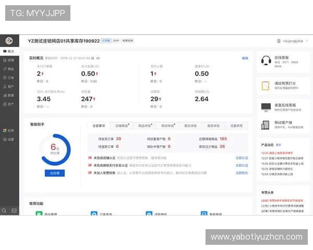Click the search magnifier icon in sidebar bottom
The image size is (313, 250).
point(4,210)
